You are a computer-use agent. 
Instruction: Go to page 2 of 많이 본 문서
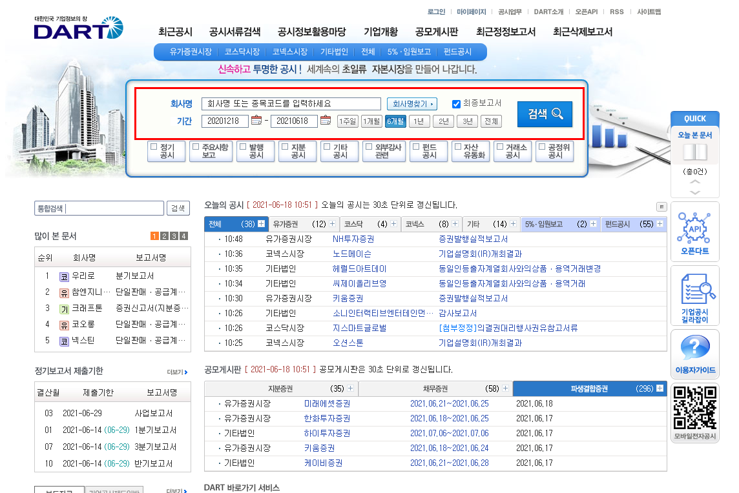[164, 236]
